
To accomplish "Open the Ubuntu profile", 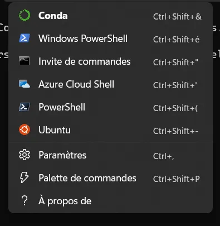I will (x=111, y=130).
